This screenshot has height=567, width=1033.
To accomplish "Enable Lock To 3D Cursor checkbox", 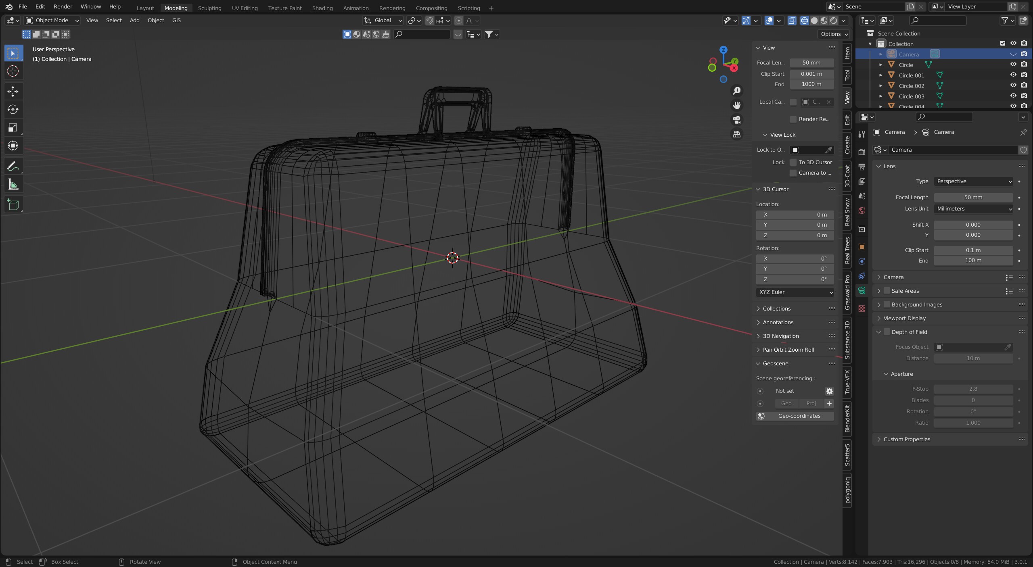I will pos(793,163).
